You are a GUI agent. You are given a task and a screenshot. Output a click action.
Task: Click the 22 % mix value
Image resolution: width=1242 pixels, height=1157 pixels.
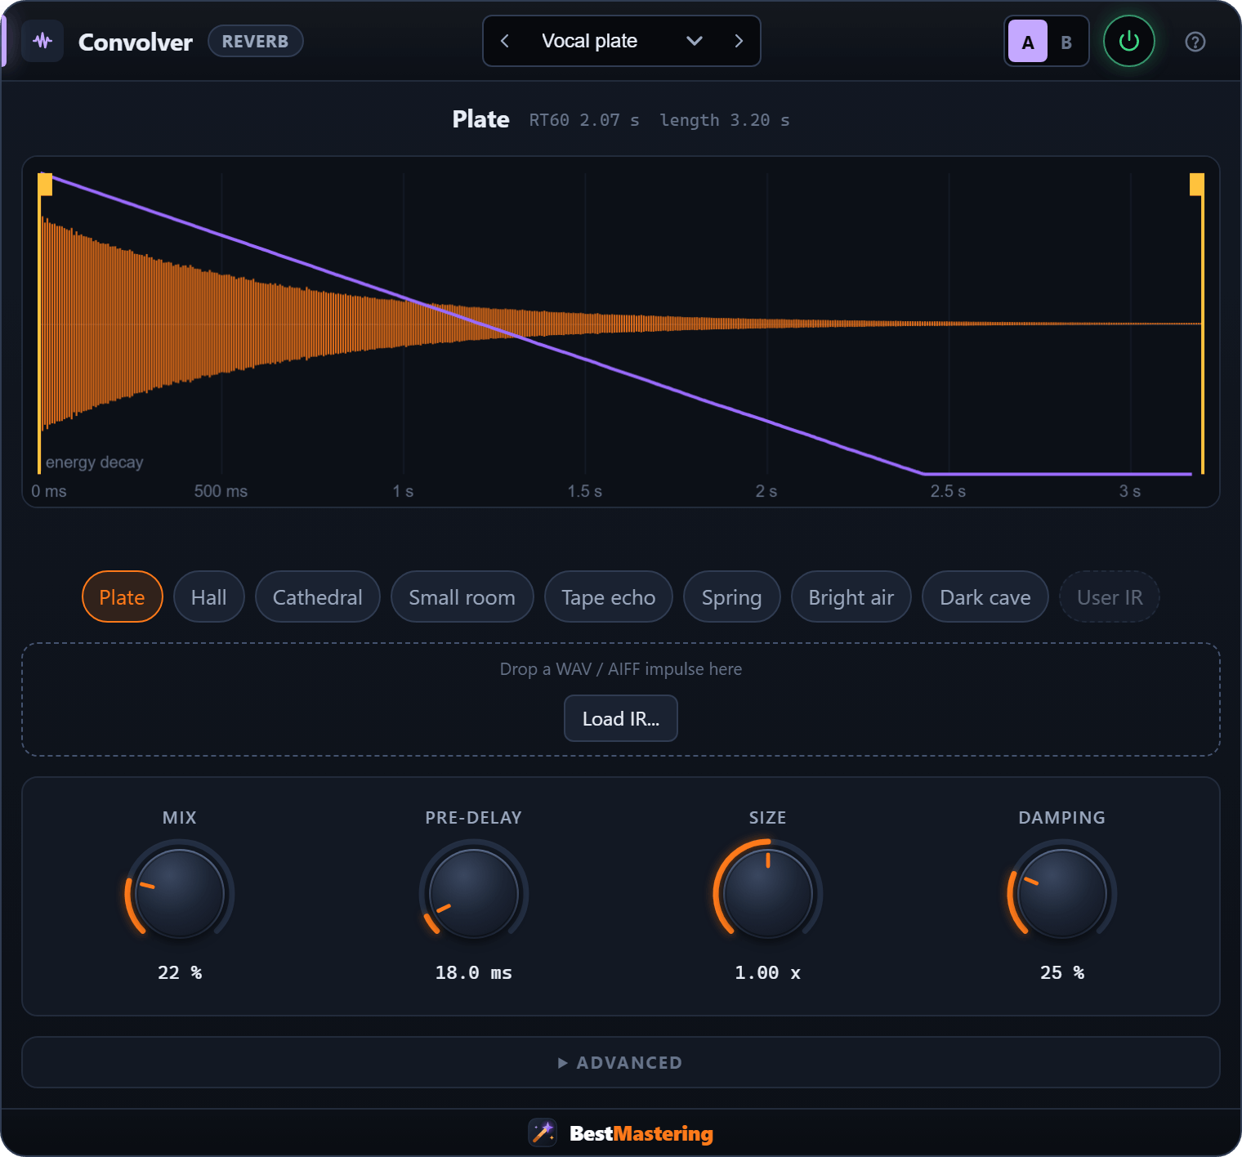(x=180, y=972)
